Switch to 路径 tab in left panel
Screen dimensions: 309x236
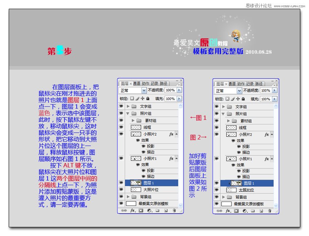164,84
